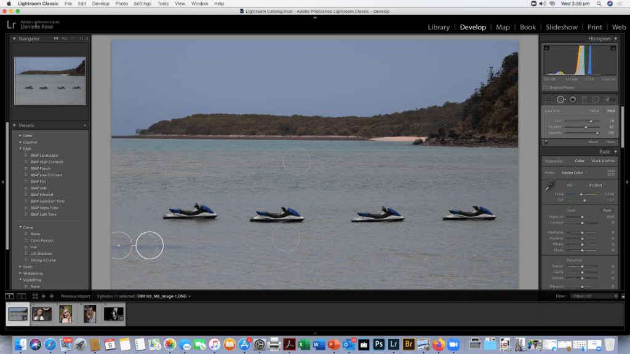Select the Spot Removal tool icon

pyautogui.click(x=560, y=100)
